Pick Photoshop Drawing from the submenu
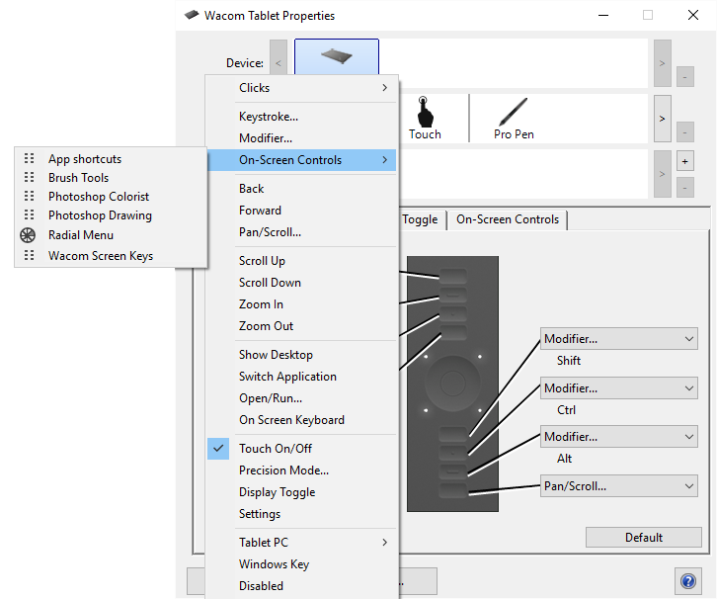717x599 pixels. point(112,215)
